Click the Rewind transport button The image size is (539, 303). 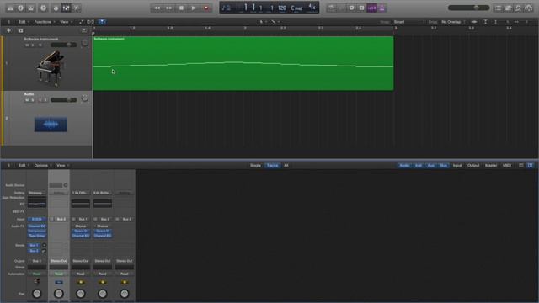coord(157,8)
